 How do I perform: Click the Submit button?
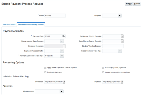(x=129, y=4)
